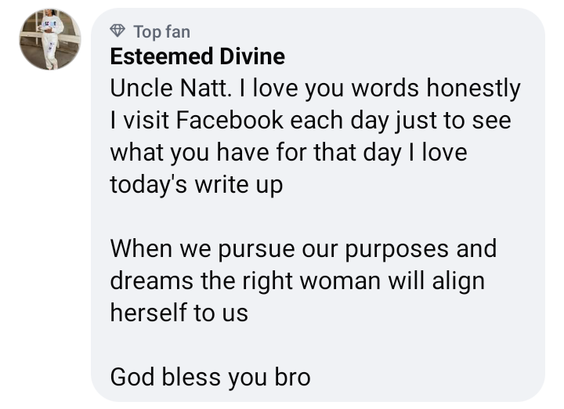Click the word 'honestly' in the first line
This screenshot has width=564, height=409.
473,89
